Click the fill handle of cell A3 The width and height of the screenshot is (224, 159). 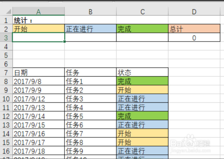point(65,42)
